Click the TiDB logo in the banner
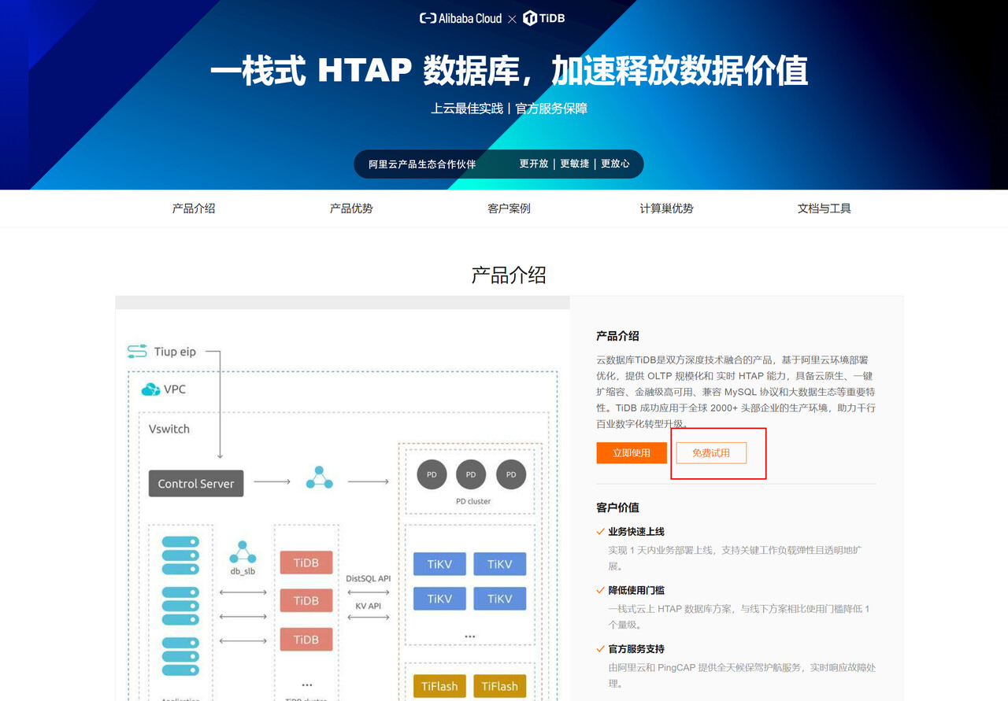 (544, 18)
